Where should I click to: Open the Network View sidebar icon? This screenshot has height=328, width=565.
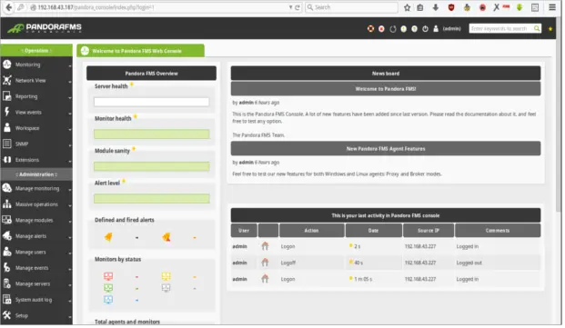(7, 81)
